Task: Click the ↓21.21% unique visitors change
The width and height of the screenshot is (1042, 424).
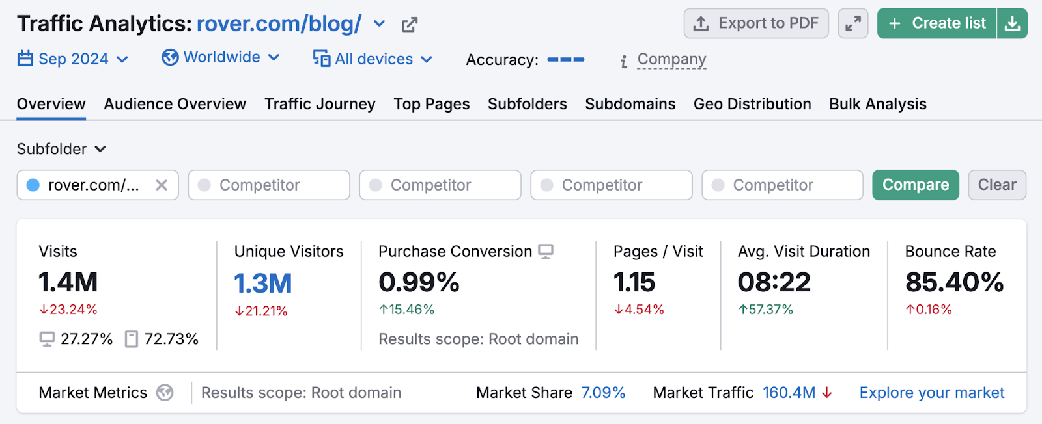Action: (261, 311)
